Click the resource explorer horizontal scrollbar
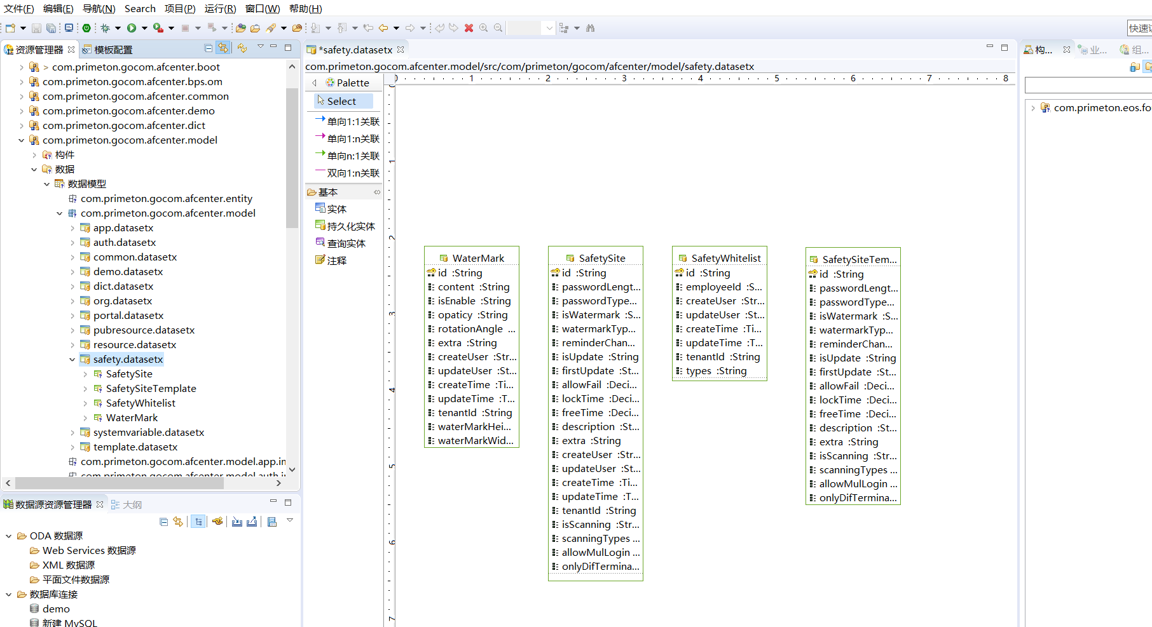 [120, 483]
